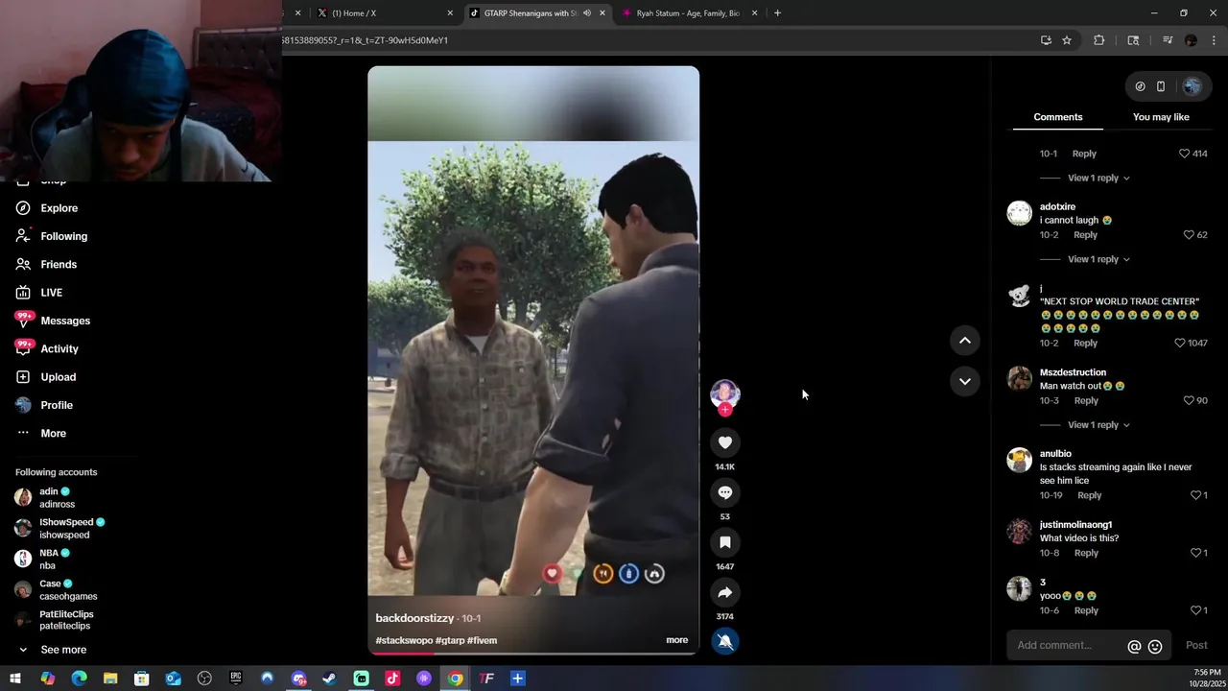Like anulbio's comment heart
1228x691 pixels.
click(1195, 495)
